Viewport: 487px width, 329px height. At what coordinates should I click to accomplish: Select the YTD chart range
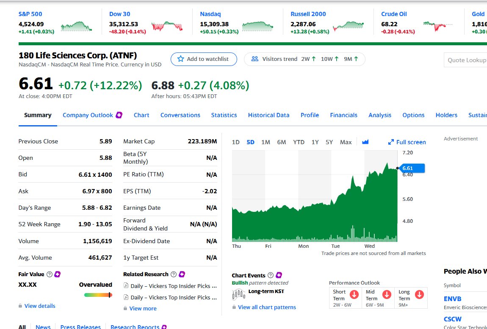click(x=299, y=142)
